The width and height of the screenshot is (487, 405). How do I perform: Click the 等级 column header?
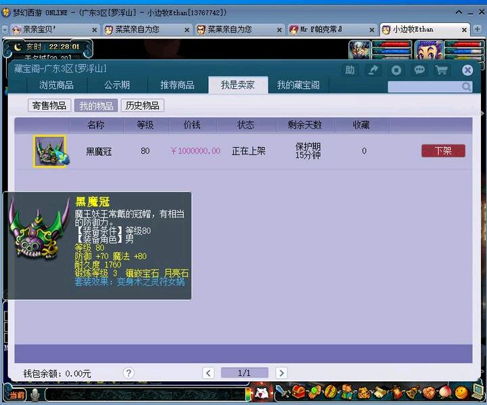[145, 125]
